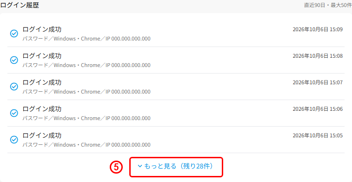Image resolution: width=352 pixels, height=182 pixels.
Task: Click the ログイン履歴 heading
Action: click(20, 6)
